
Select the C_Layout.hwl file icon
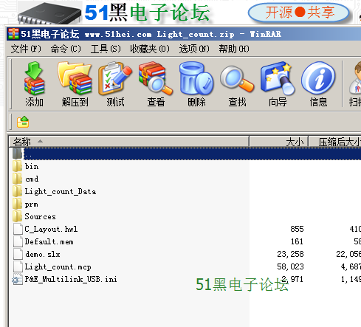click(x=18, y=229)
